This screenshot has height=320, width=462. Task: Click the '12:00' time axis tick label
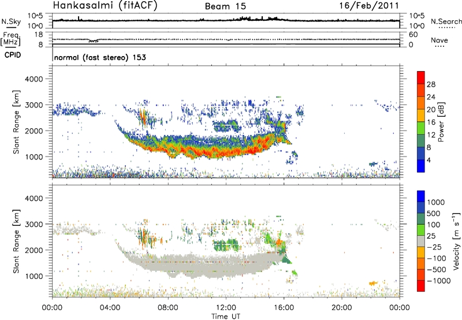point(226,308)
